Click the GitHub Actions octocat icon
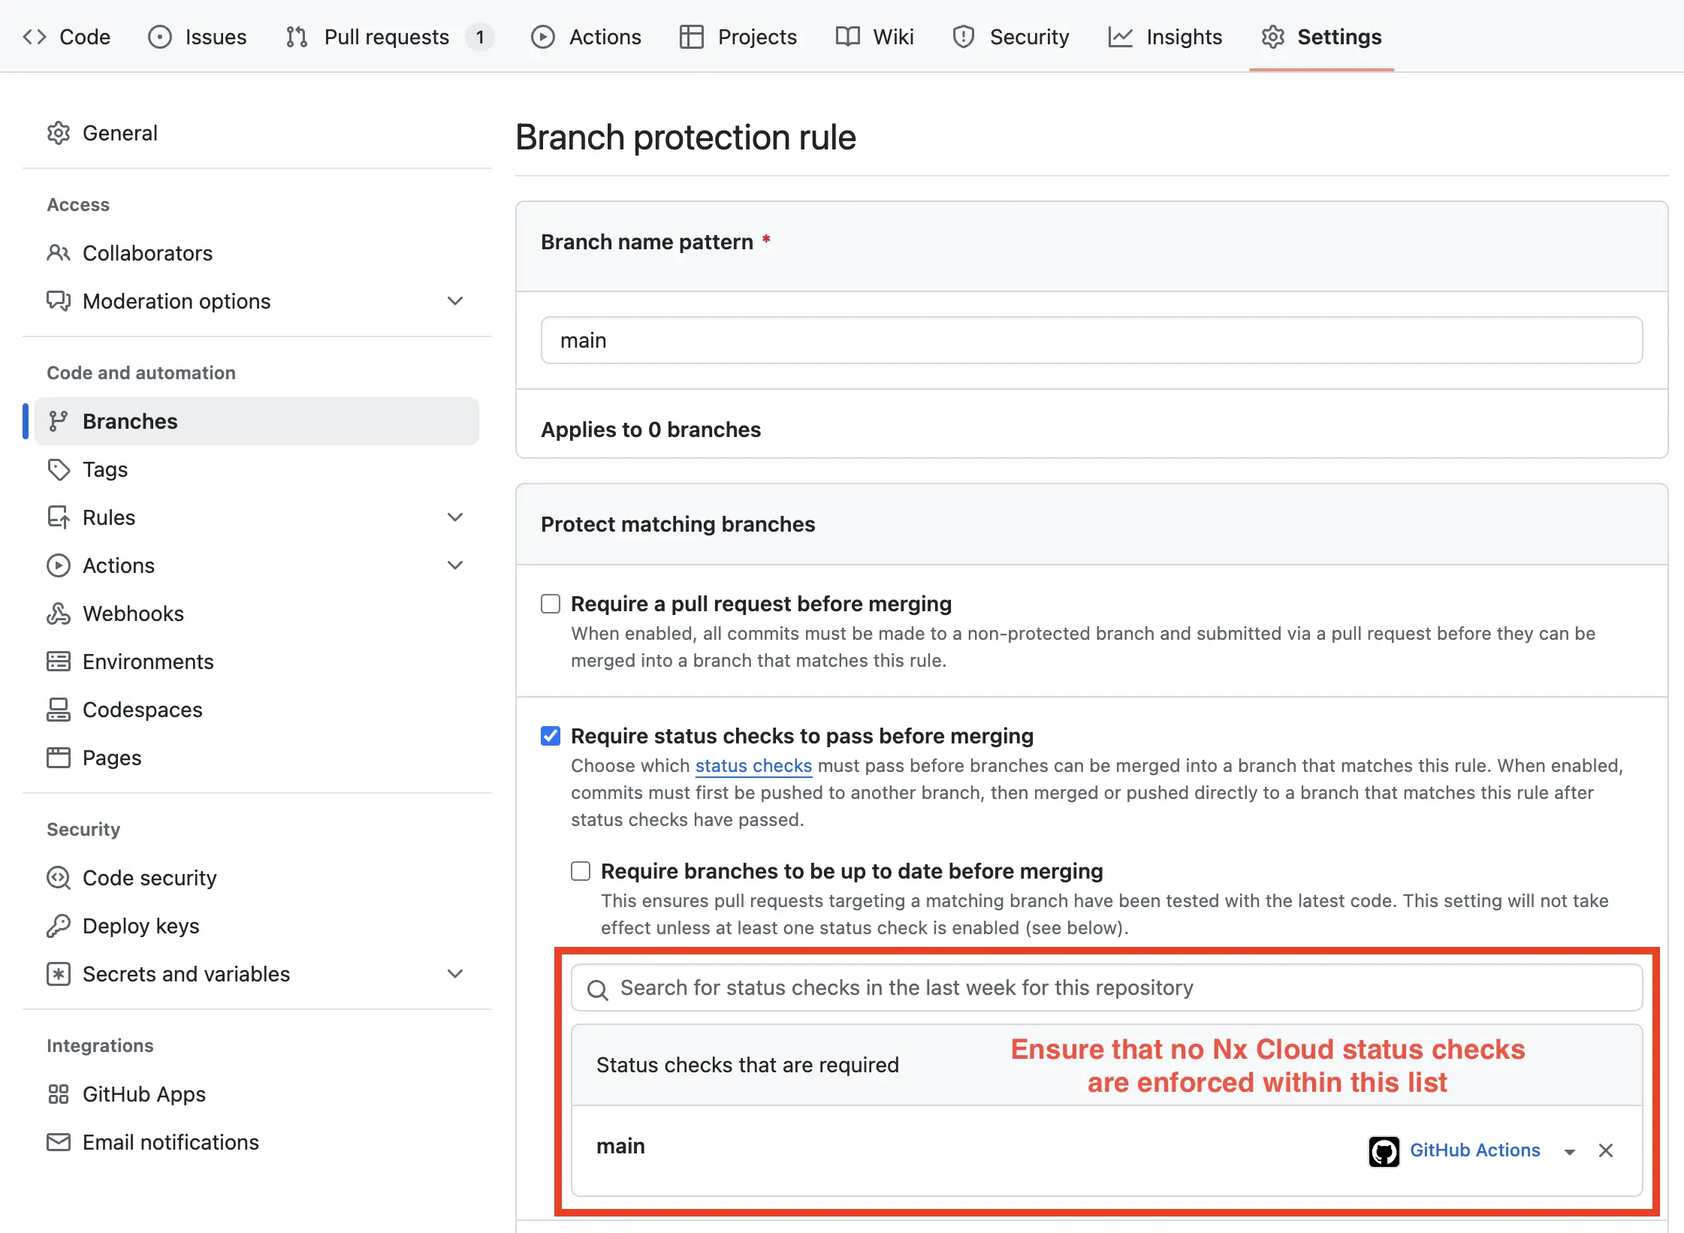 [x=1384, y=1150]
